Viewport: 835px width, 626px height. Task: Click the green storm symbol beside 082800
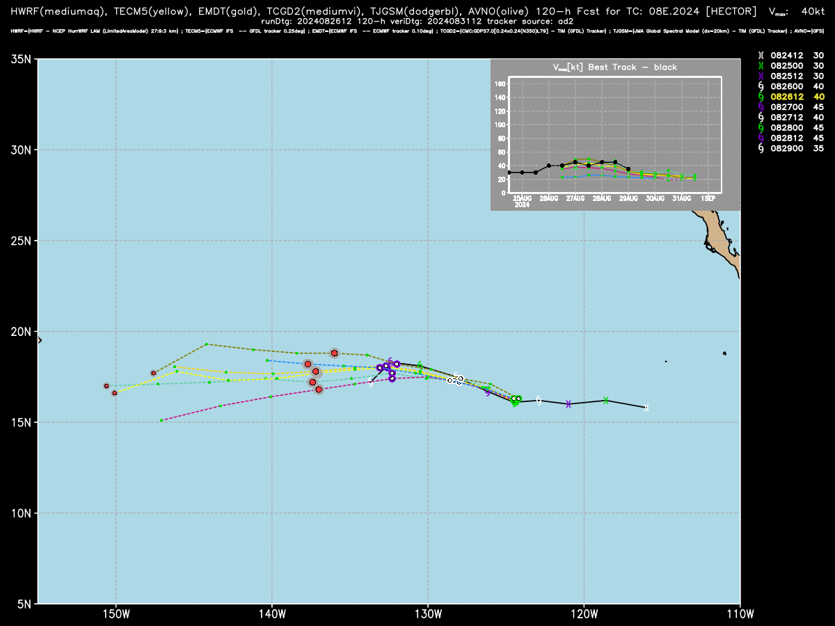pos(761,127)
